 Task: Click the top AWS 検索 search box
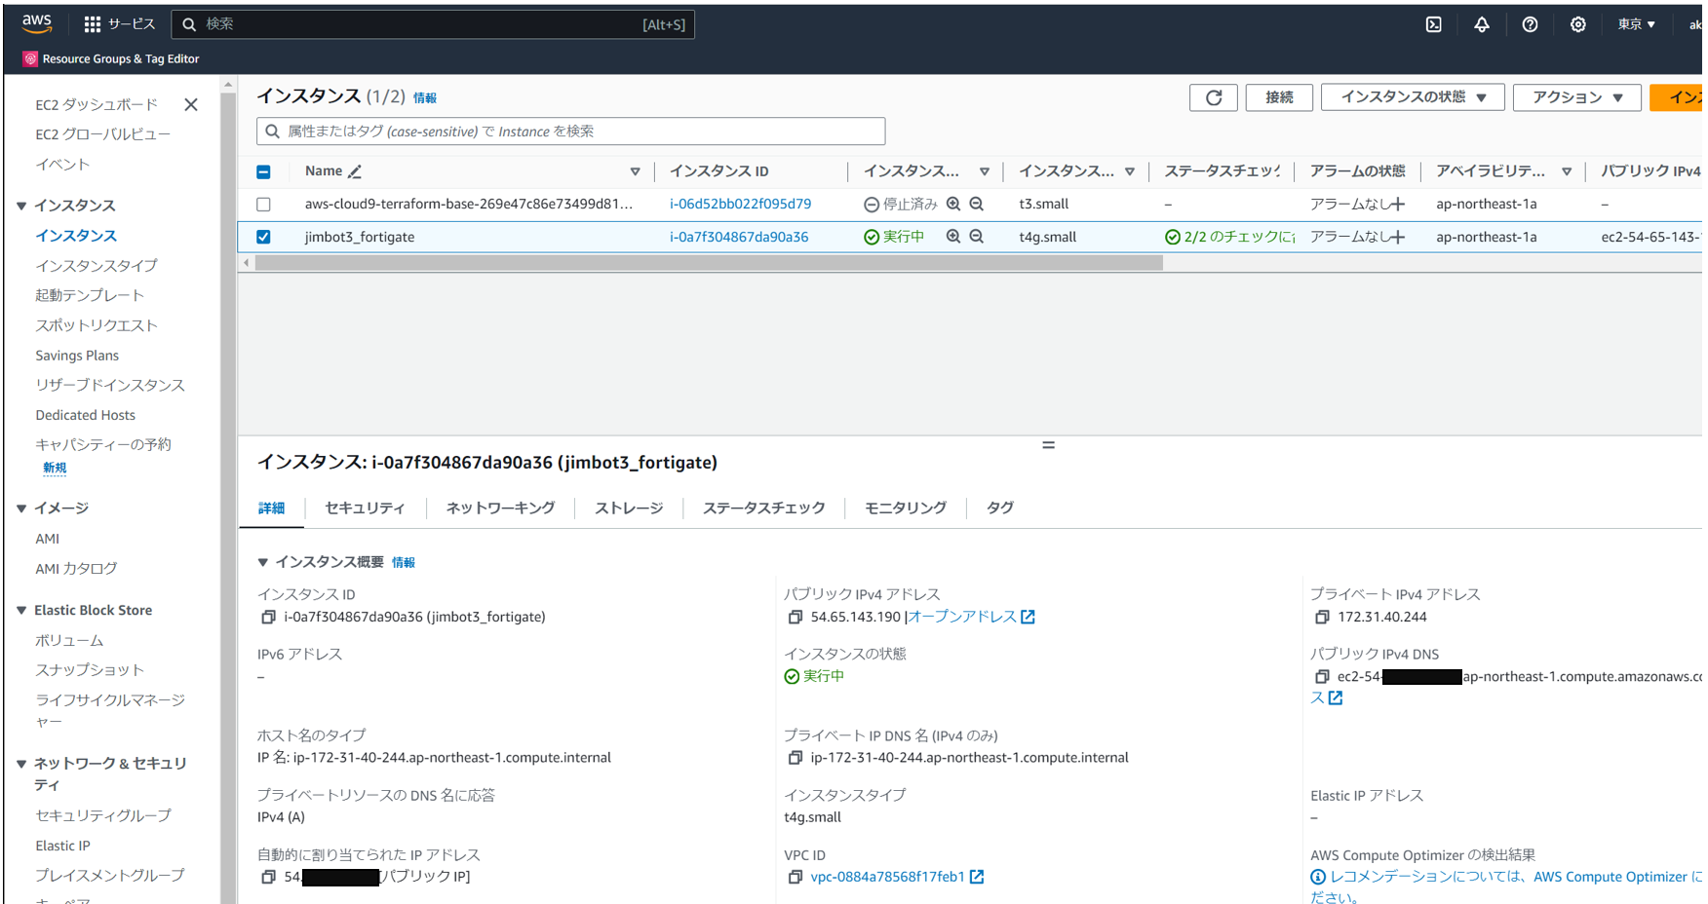pos(433,24)
